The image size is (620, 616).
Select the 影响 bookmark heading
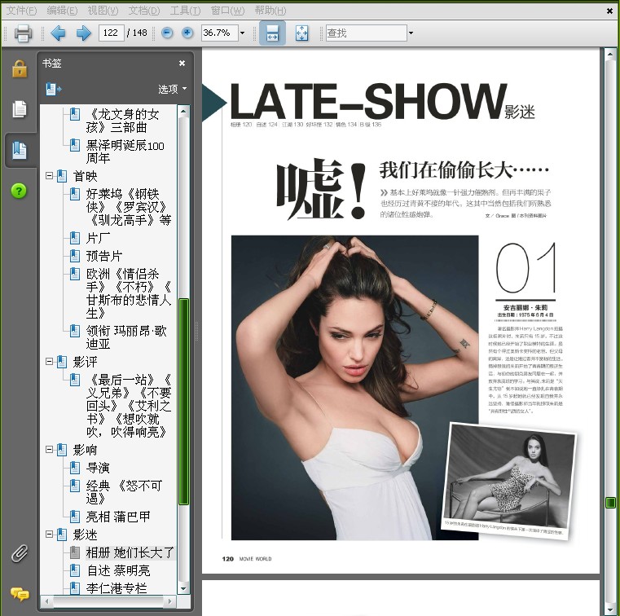[x=85, y=450]
